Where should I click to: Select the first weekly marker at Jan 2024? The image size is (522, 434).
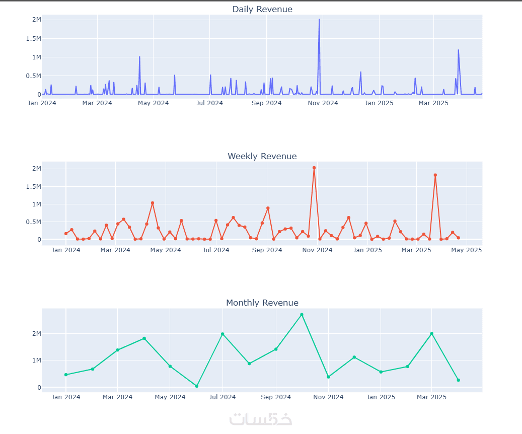(66, 234)
